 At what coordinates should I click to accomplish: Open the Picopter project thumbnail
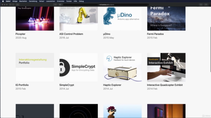pos(35,19)
